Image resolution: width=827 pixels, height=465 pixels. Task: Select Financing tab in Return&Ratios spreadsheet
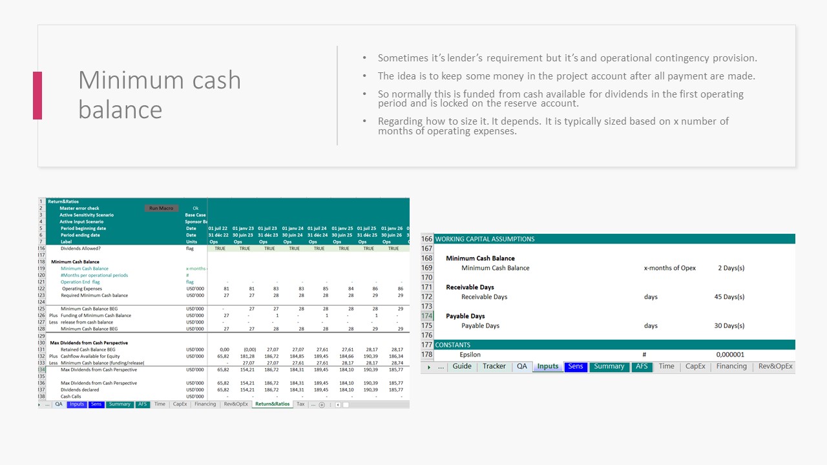(205, 404)
